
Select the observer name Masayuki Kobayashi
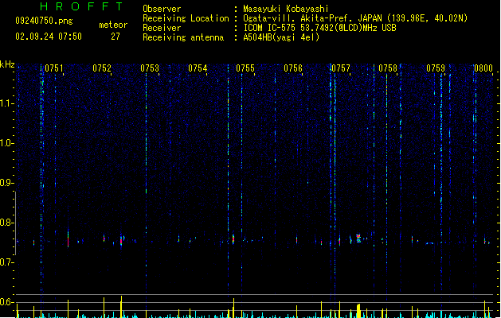(286, 9)
